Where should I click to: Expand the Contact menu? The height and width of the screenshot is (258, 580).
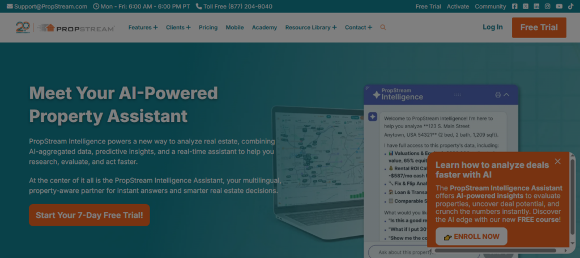click(x=359, y=27)
